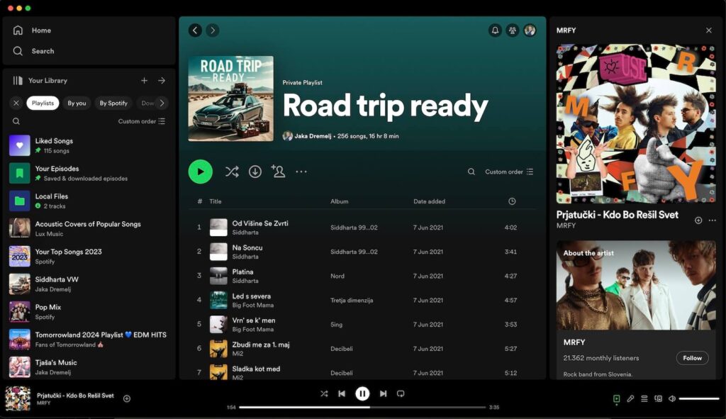Expand more options for Road trip ready
The width and height of the screenshot is (726, 419).
pos(301,172)
